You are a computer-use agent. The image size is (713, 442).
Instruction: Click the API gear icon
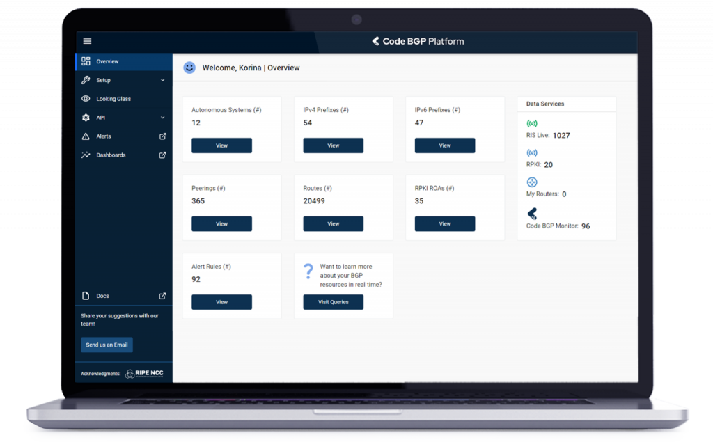86,118
